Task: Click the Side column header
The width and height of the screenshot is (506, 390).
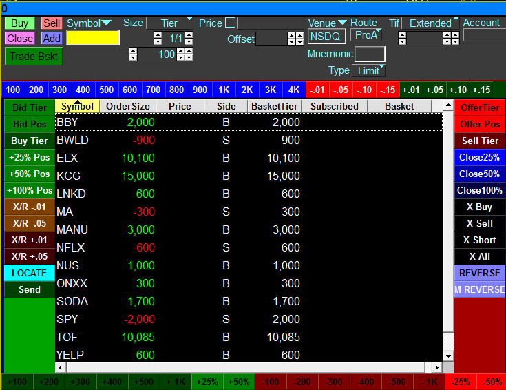Action: [226, 106]
